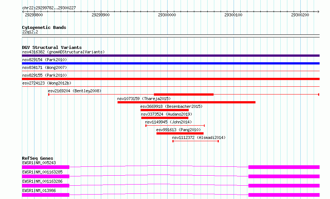Viewport: 330px width, 199px height.
Task: Click ruler position 29299900
Action: click(100, 15)
